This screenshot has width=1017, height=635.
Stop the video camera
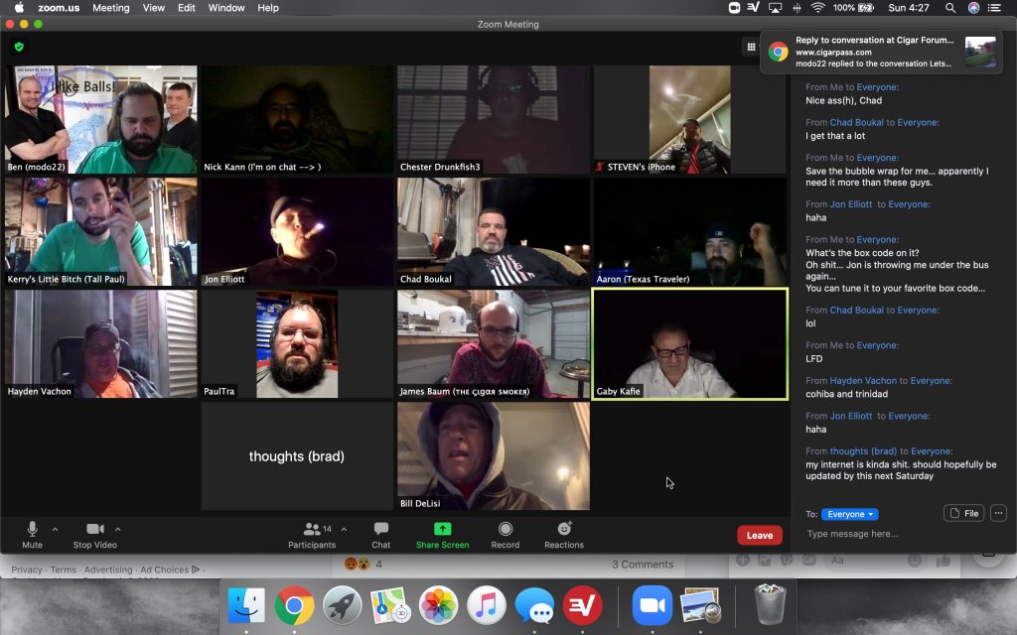94,534
